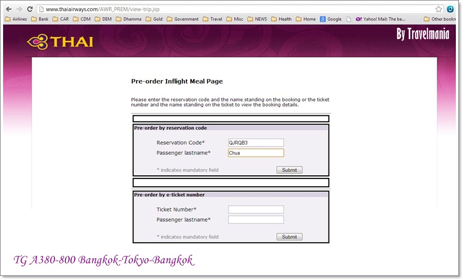Submit the reservation code form
This screenshot has width=462, height=279.
coord(290,170)
